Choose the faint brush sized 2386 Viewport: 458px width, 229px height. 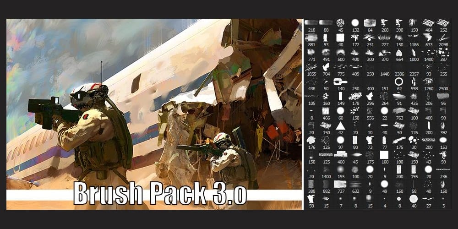tap(399, 67)
